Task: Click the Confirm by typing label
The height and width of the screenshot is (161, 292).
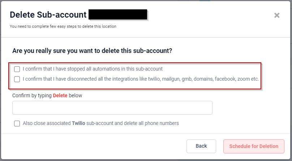Action: click(x=32, y=95)
